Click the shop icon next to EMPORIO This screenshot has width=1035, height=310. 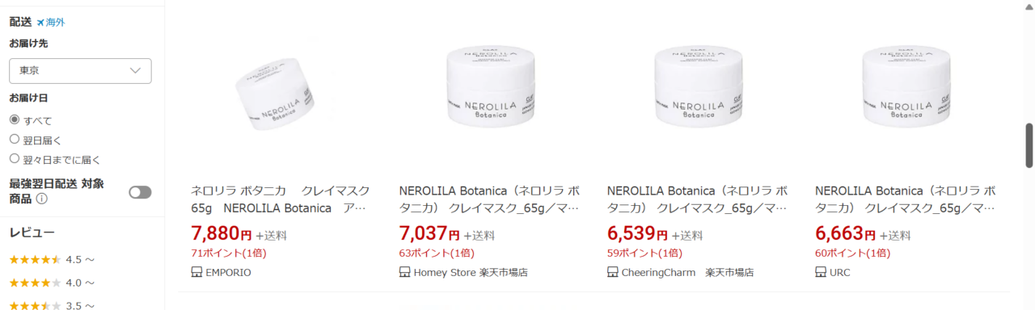(x=196, y=272)
